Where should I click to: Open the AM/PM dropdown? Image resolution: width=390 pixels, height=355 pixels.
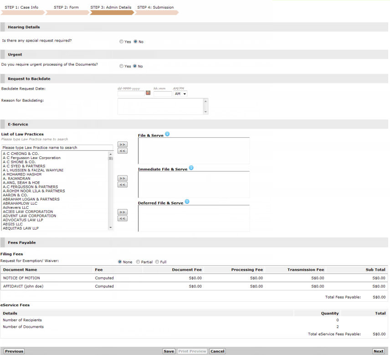(180, 94)
